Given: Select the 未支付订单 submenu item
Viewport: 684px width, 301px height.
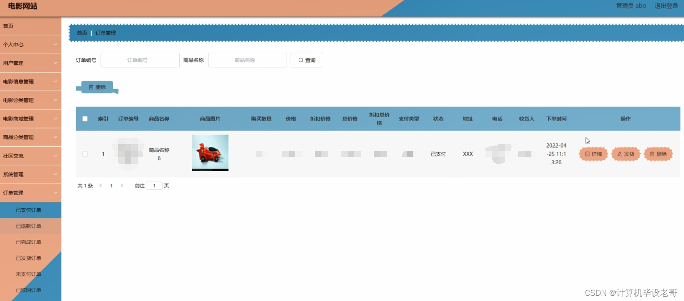Looking at the screenshot, I should 31,274.
